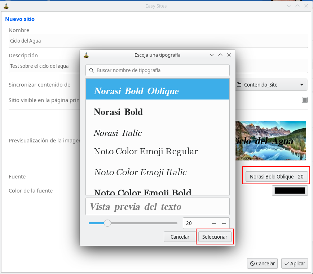Choose Noto Color Emoji Regular font
This screenshot has height=274, width=313.
tap(146, 151)
